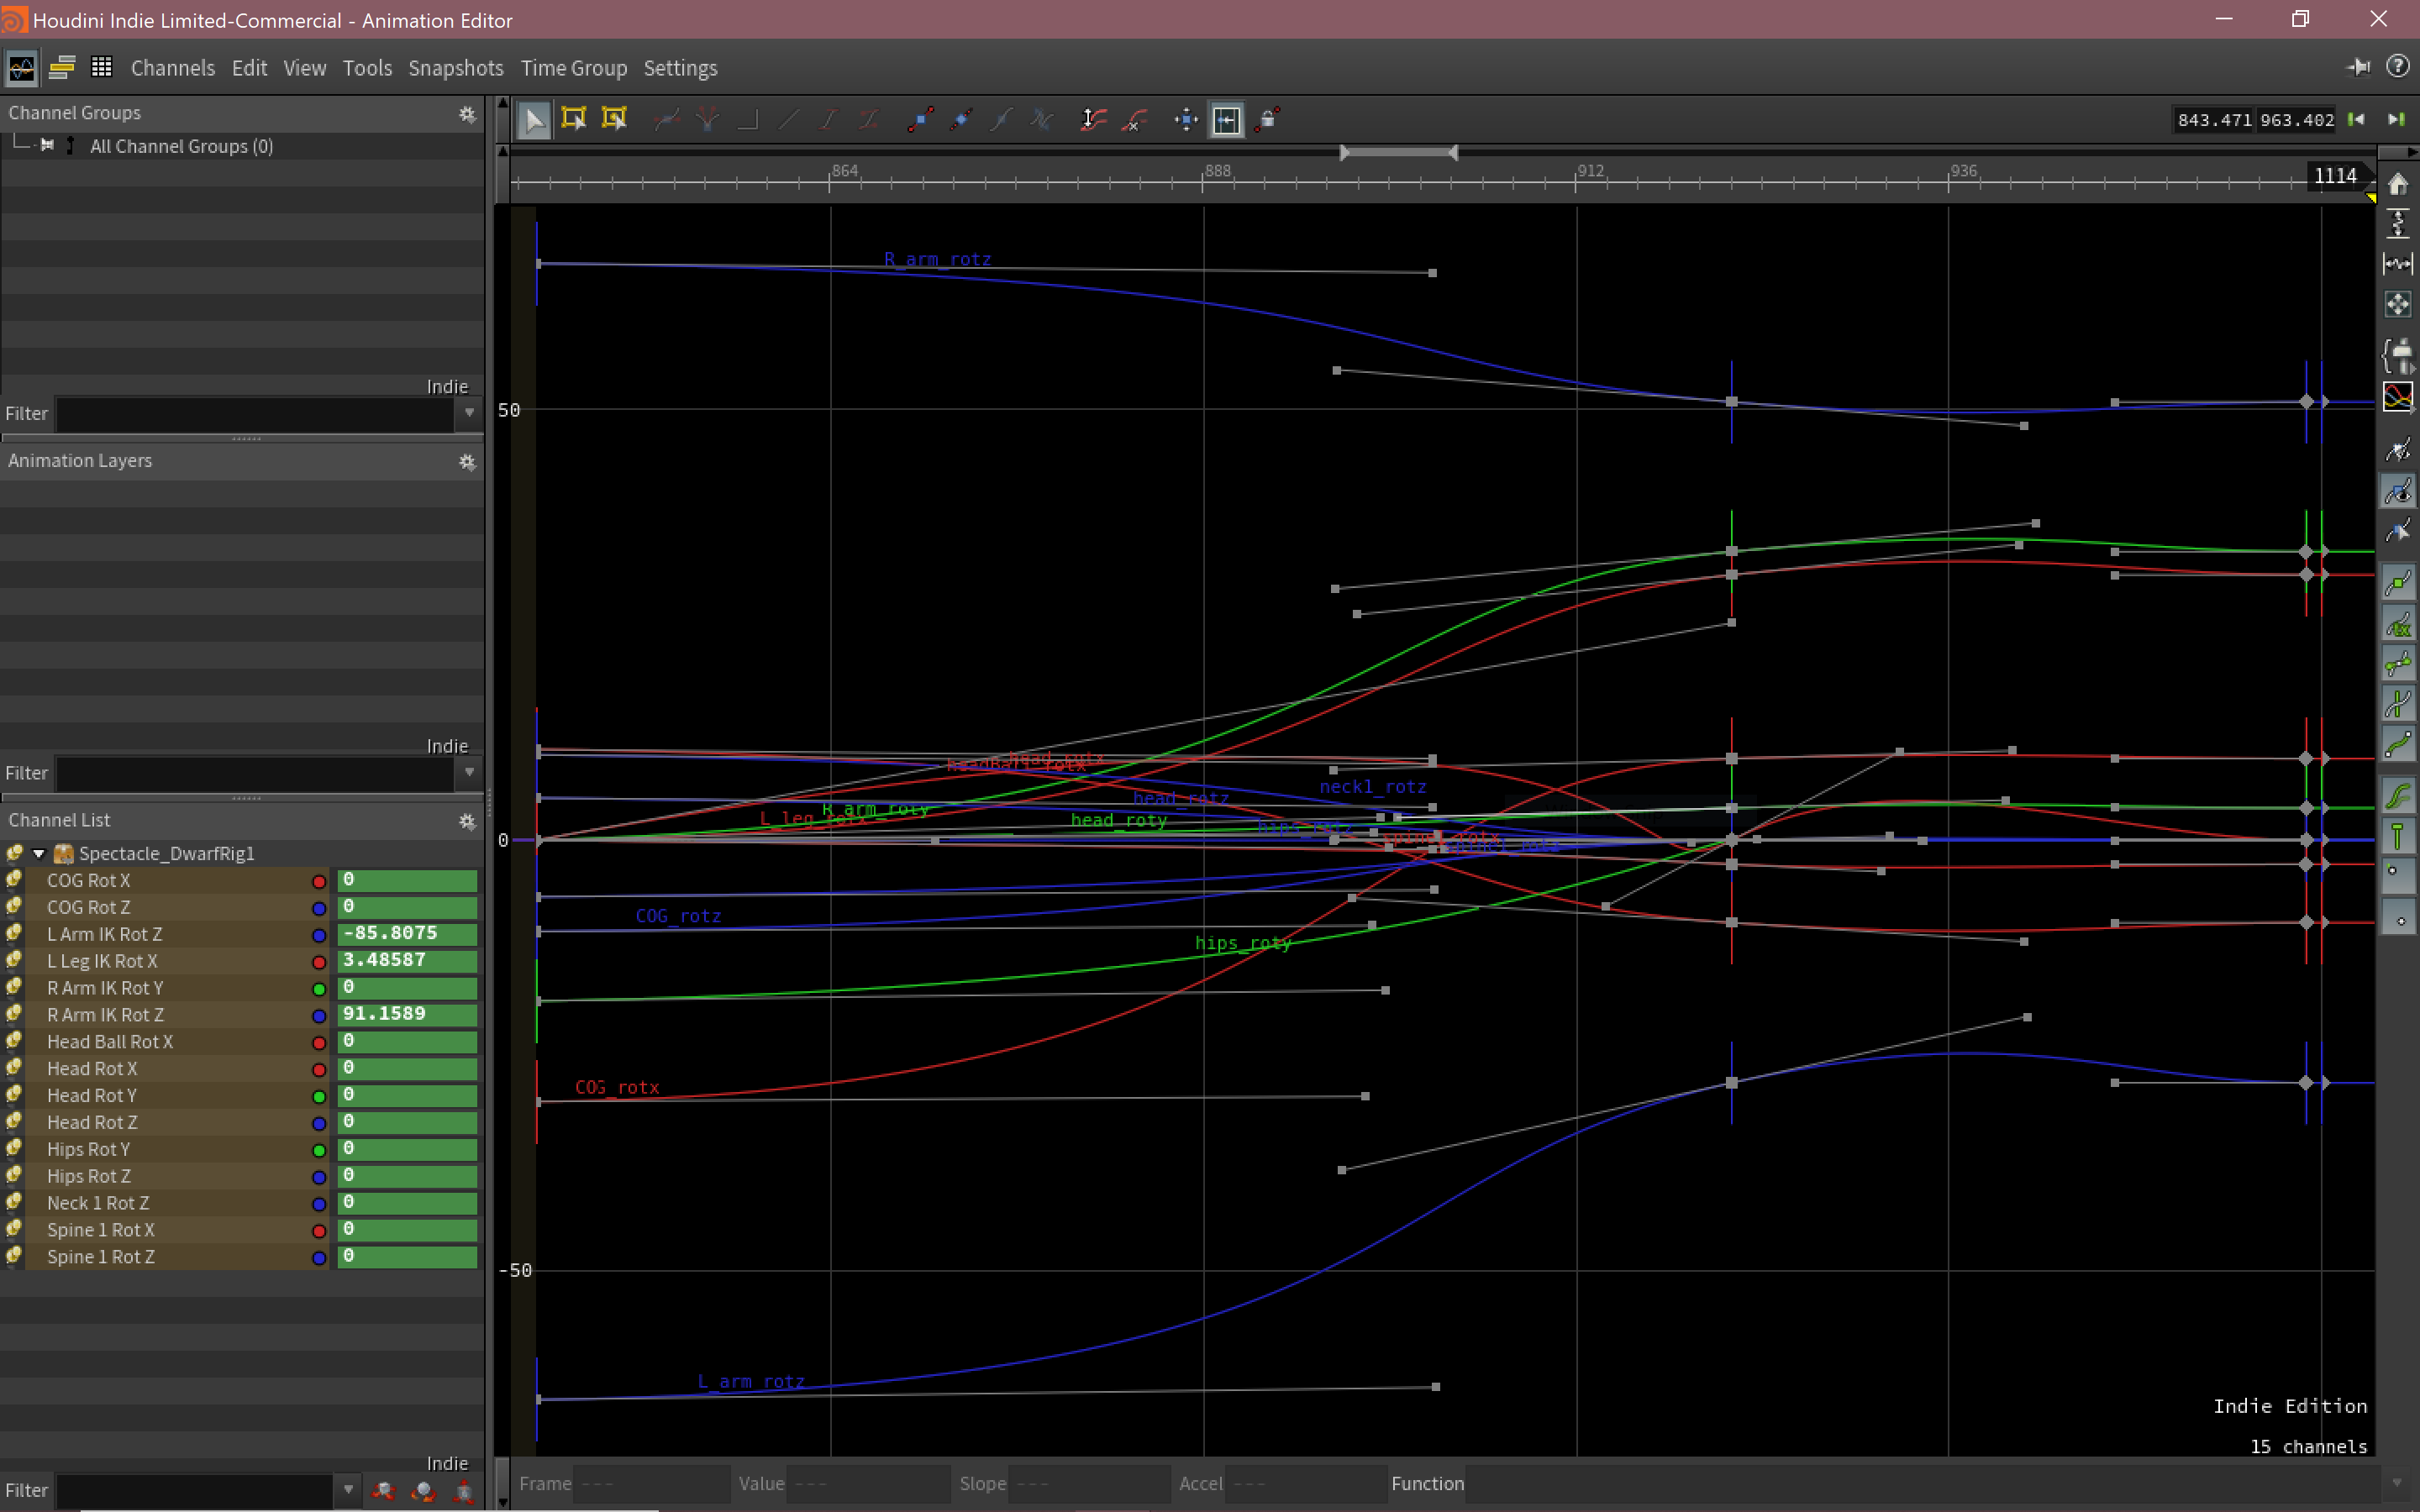The width and height of the screenshot is (2420, 1512).
Task: Activate the yellow box select tool
Action: pos(574,120)
